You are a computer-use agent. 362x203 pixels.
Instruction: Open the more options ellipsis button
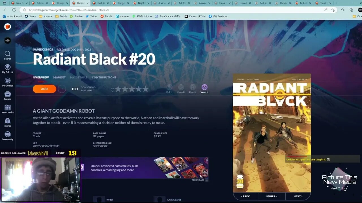(62, 89)
